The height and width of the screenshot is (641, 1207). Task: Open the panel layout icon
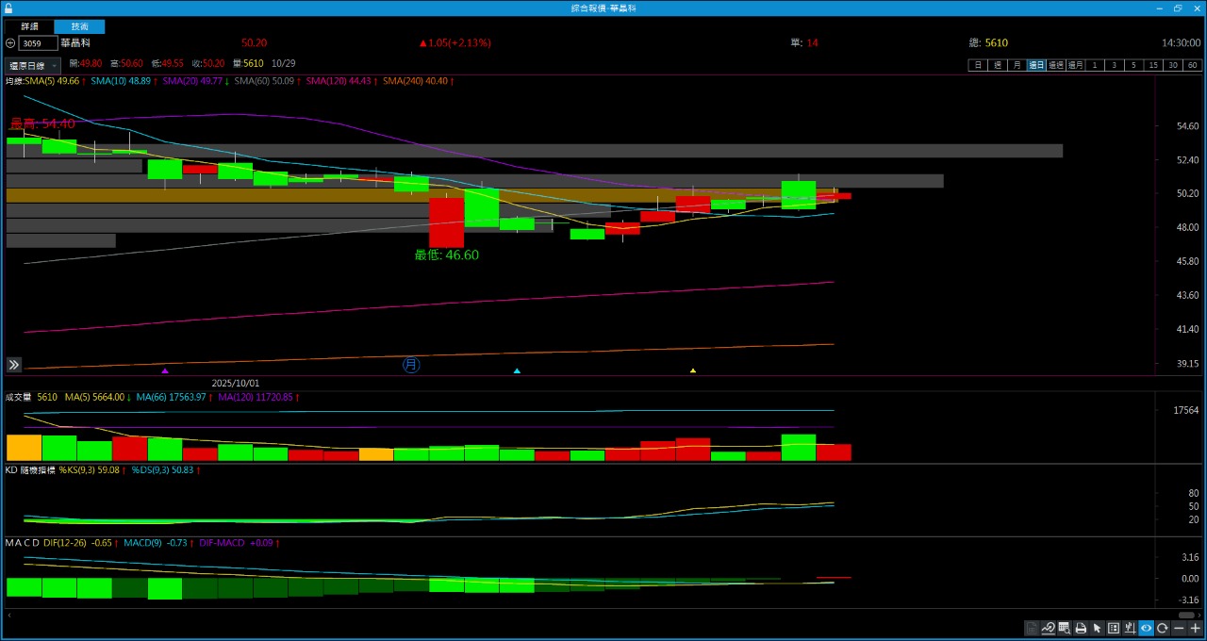click(x=1114, y=629)
